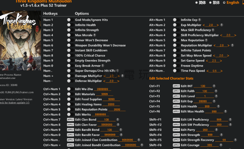Viewport: 244px width, 149px height.
Task: Click the APPLY icon for Edit Strength Recovery
Action: (176, 140)
